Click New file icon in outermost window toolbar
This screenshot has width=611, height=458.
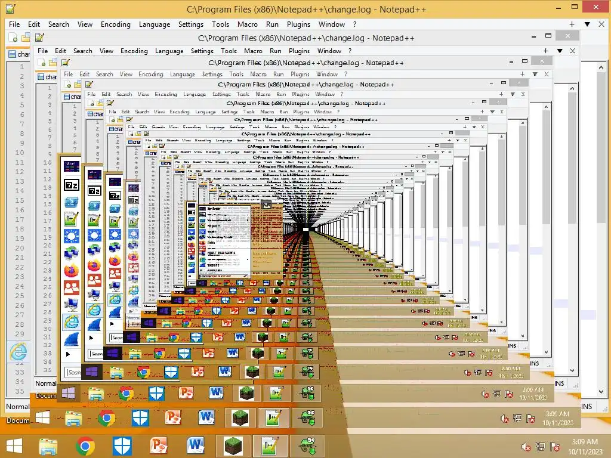click(x=13, y=38)
